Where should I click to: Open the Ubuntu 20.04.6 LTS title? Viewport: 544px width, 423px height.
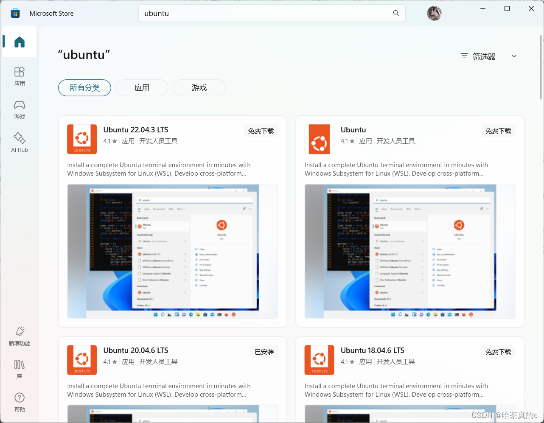[136, 350]
